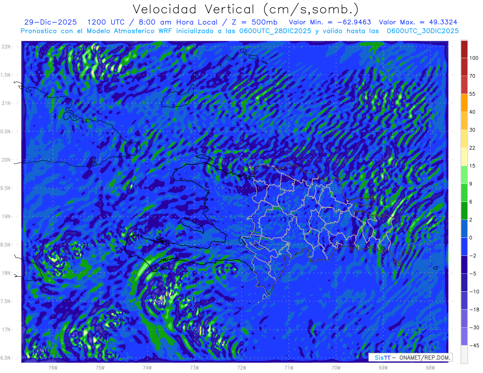
Task: Click the '20N' latitude axis label
Action: click(x=7, y=160)
